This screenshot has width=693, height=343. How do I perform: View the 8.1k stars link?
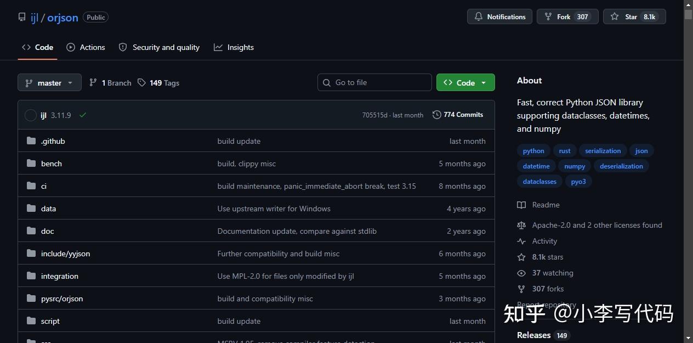coord(540,257)
